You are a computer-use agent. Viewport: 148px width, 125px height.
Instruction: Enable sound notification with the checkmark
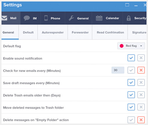(131, 58)
